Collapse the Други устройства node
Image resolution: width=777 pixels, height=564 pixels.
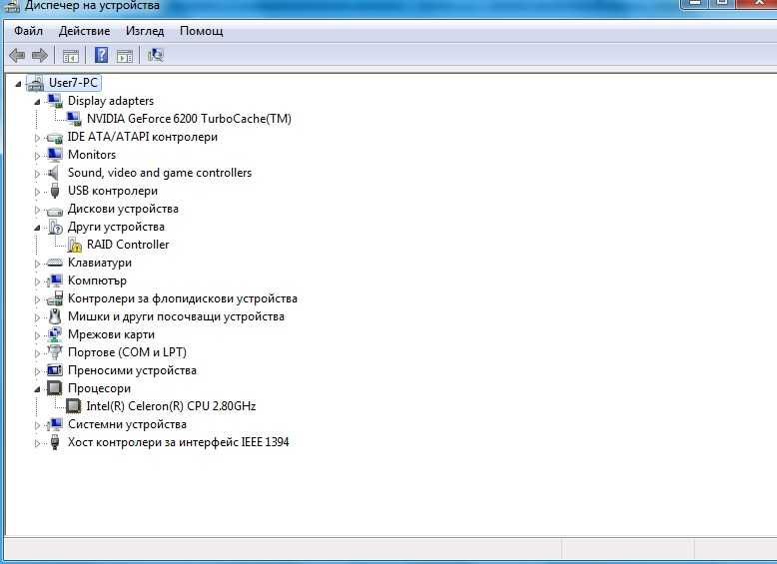[37, 228]
